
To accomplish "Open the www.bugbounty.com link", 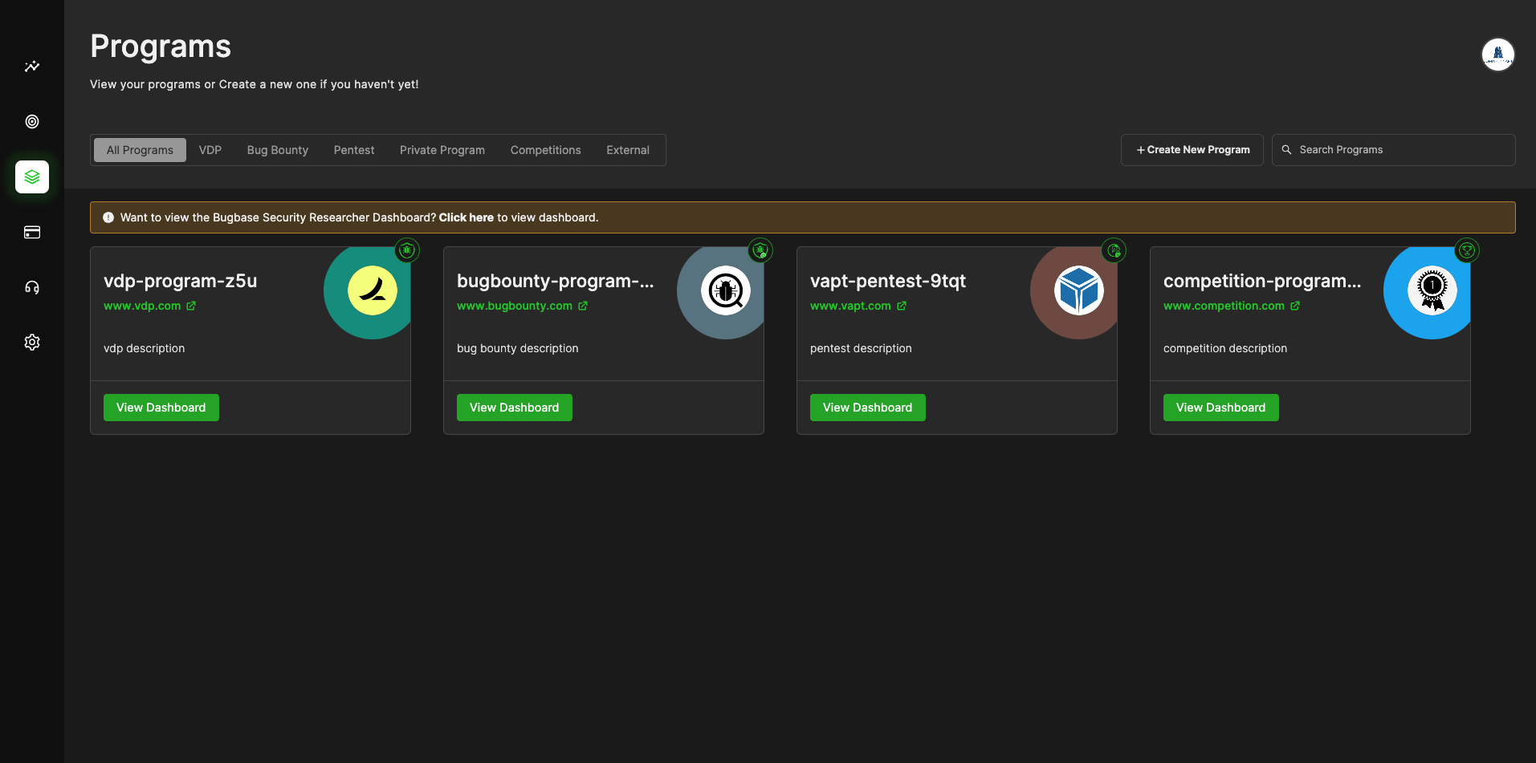I will coord(515,306).
